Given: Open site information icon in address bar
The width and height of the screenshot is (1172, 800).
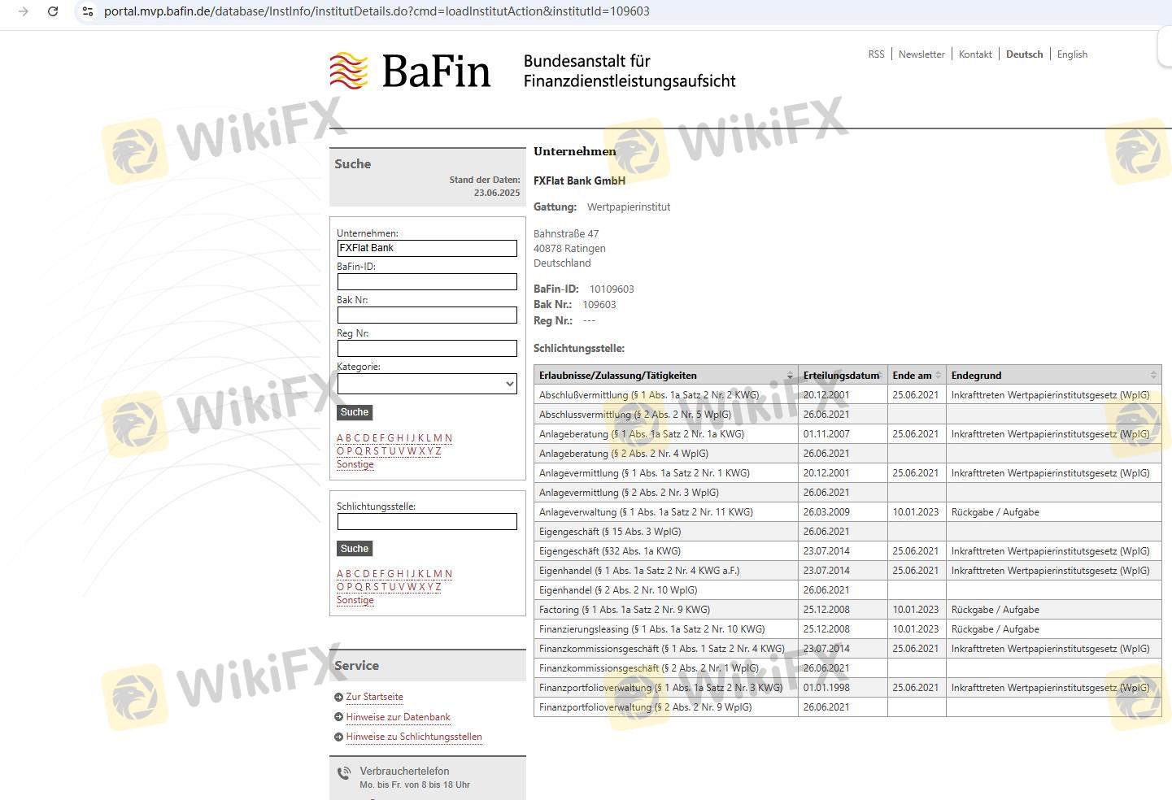Looking at the screenshot, I should pyautogui.click(x=88, y=11).
